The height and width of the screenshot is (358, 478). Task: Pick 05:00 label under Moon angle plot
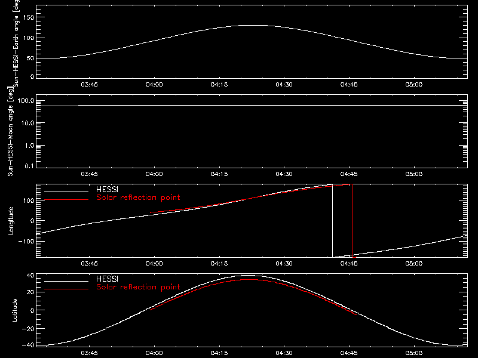[414, 174]
